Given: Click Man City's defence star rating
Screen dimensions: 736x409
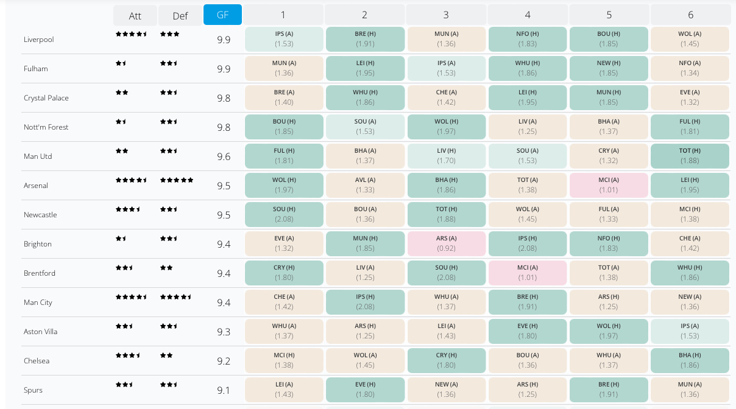Looking at the screenshot, I should (176, 297).
